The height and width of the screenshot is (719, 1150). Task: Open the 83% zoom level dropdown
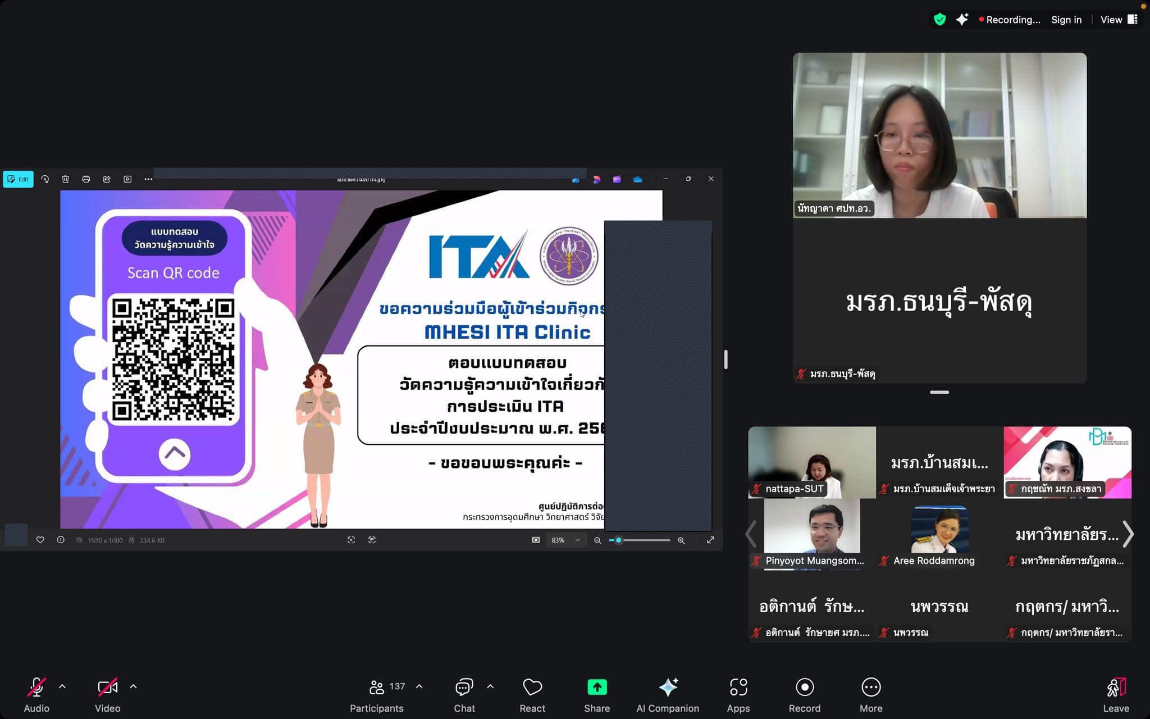click(x=565, y=540)
